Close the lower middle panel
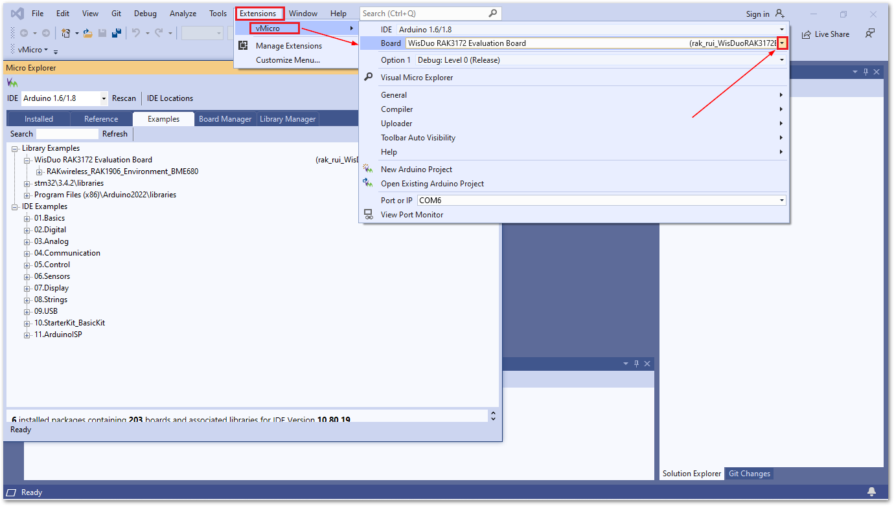This screenshot has width=894, height=506. click(647, 364)
